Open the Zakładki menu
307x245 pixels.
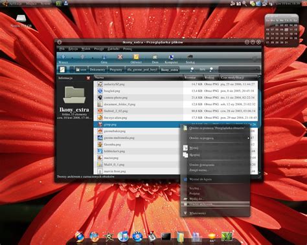(x=113, y=49)
